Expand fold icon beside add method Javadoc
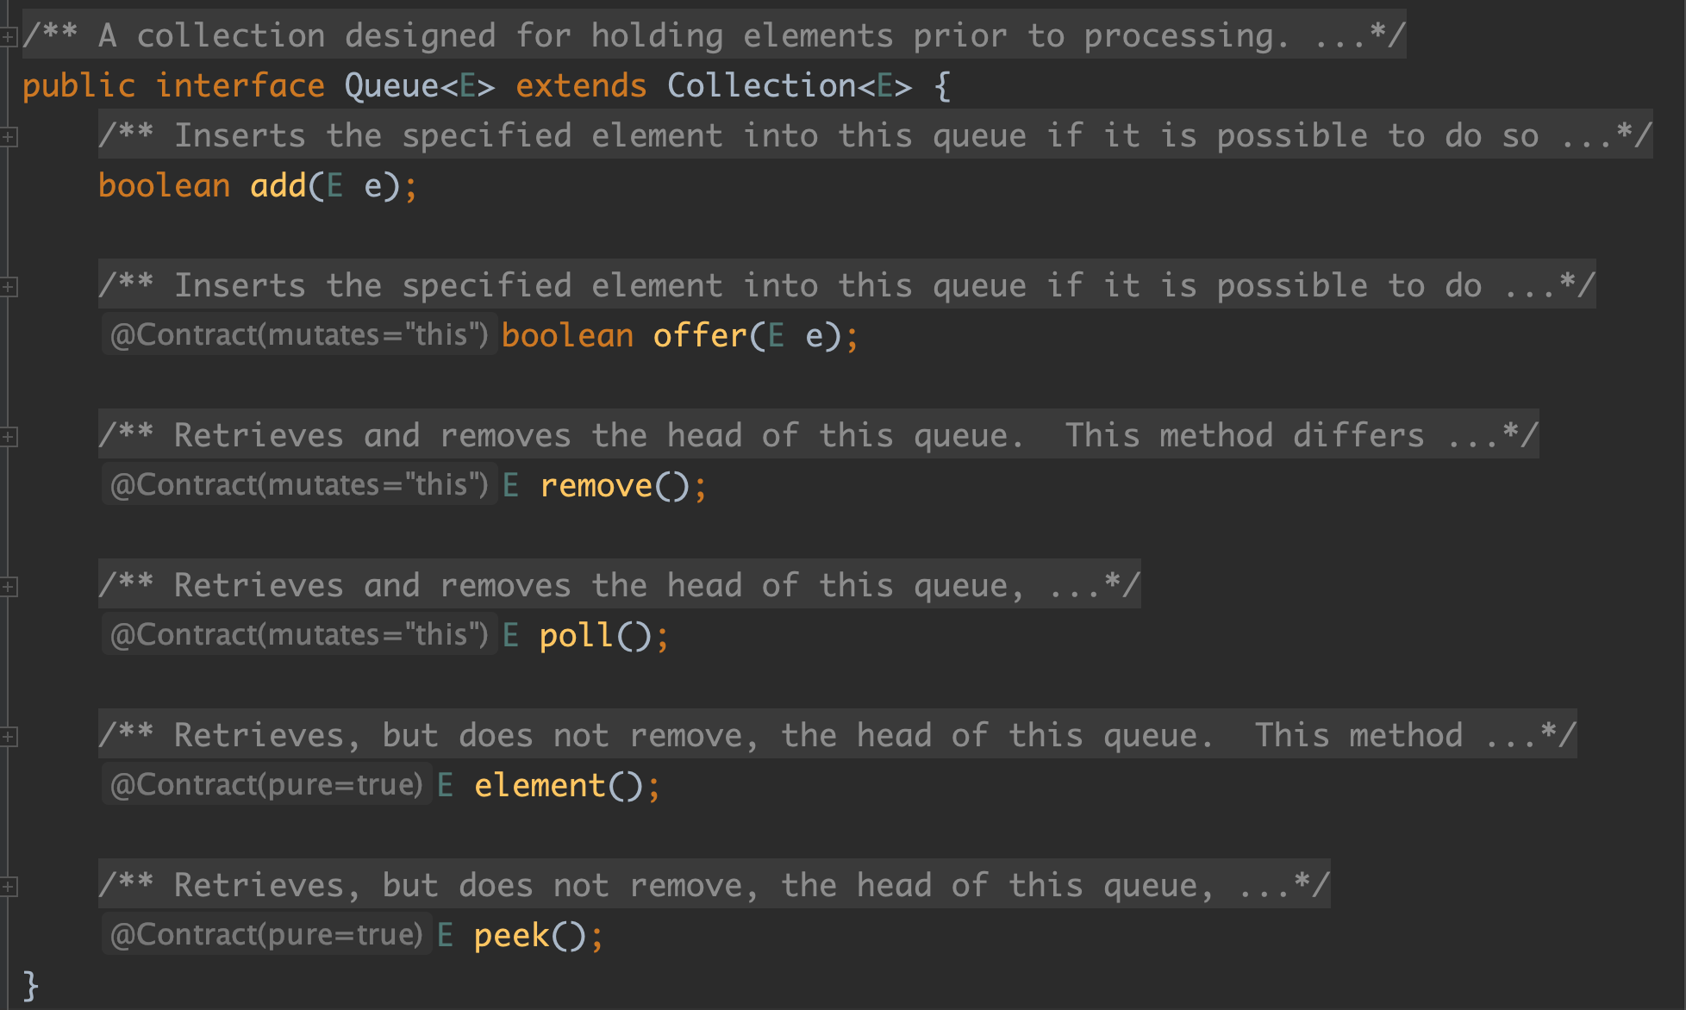Image resolution: width=1686 pixels, height=1010 pixels. [8, 137]
